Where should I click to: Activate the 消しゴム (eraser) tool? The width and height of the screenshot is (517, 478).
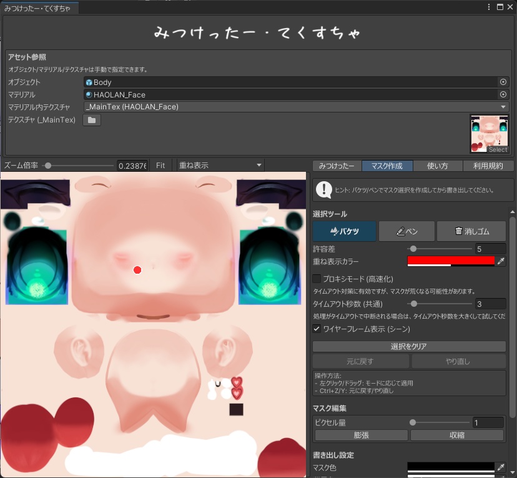click(472, 231)
